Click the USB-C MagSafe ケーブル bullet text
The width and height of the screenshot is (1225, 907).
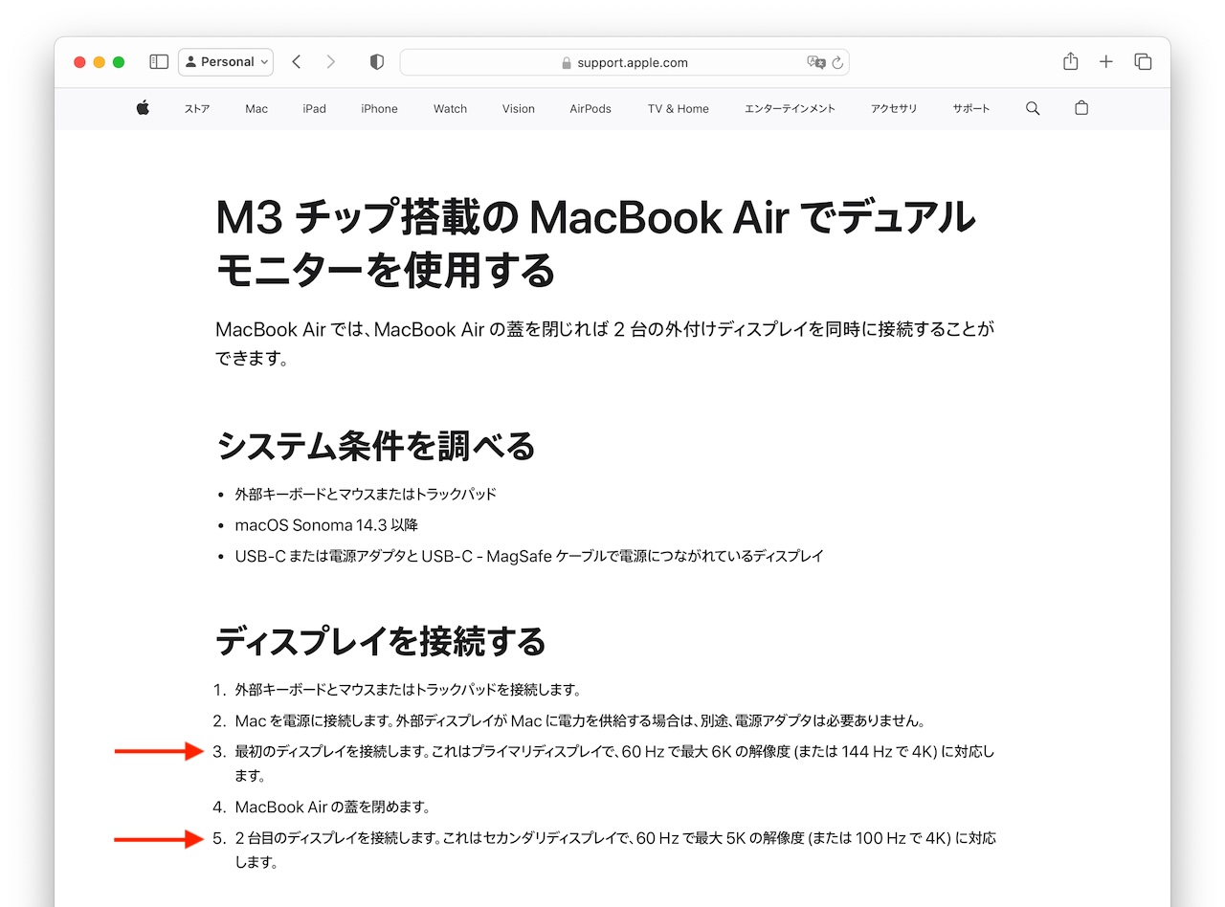pyautogui.click(x=529, y=556)
